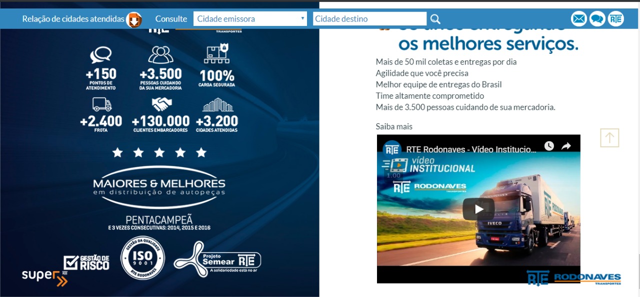
Task: Click 'os melhores serviços.' heading
Action: [488, 43]
